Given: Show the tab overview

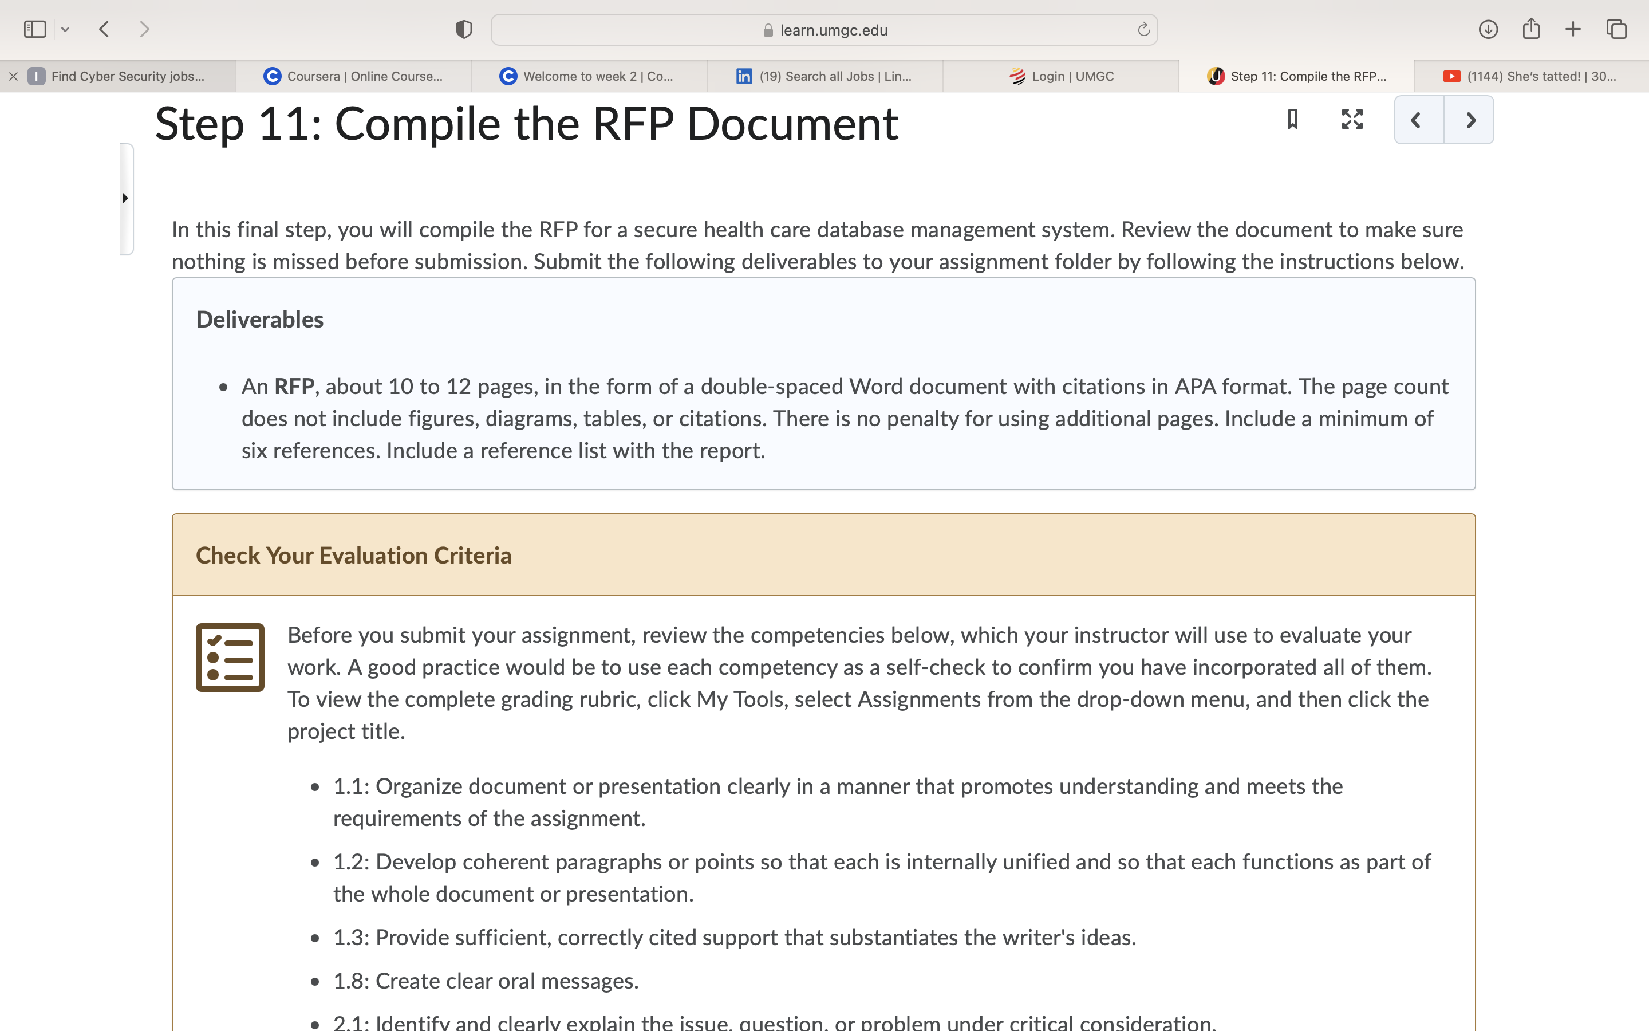Looking at the screenshot, I should pyautogui.click(x=1616, y=29).
